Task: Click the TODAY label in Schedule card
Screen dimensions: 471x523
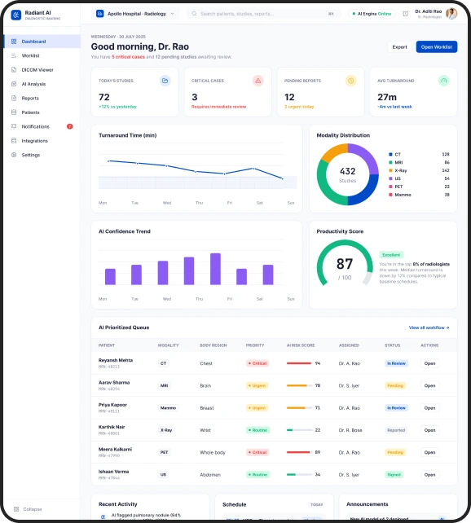Action: pyautogui.click(x=316, y=504)
